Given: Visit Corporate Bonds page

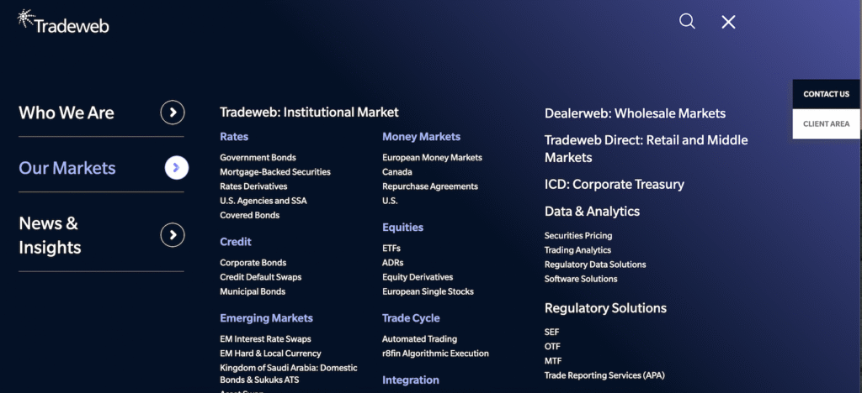Looking at the screenshot, I should [x=253, y=263].
